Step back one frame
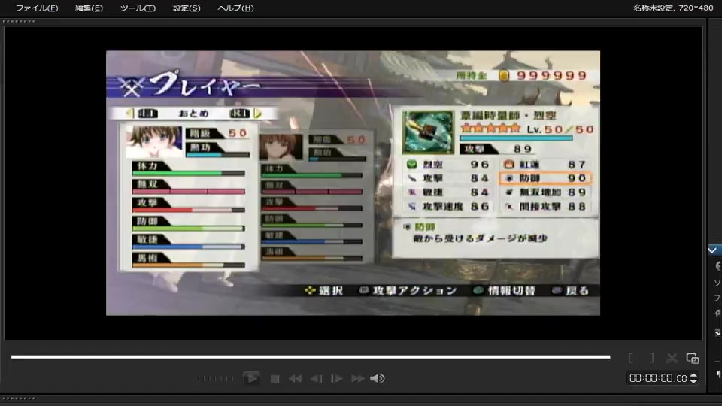Image resolution: width=722 pixels, height=406 pixels. [317, 379]
